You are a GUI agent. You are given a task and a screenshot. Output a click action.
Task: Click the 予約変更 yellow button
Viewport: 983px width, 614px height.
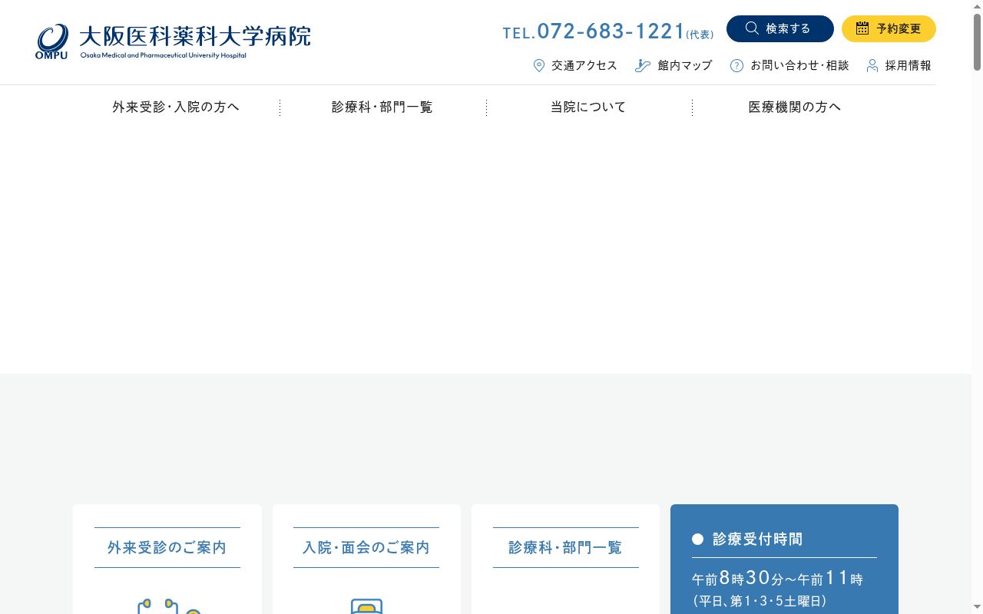889,28
